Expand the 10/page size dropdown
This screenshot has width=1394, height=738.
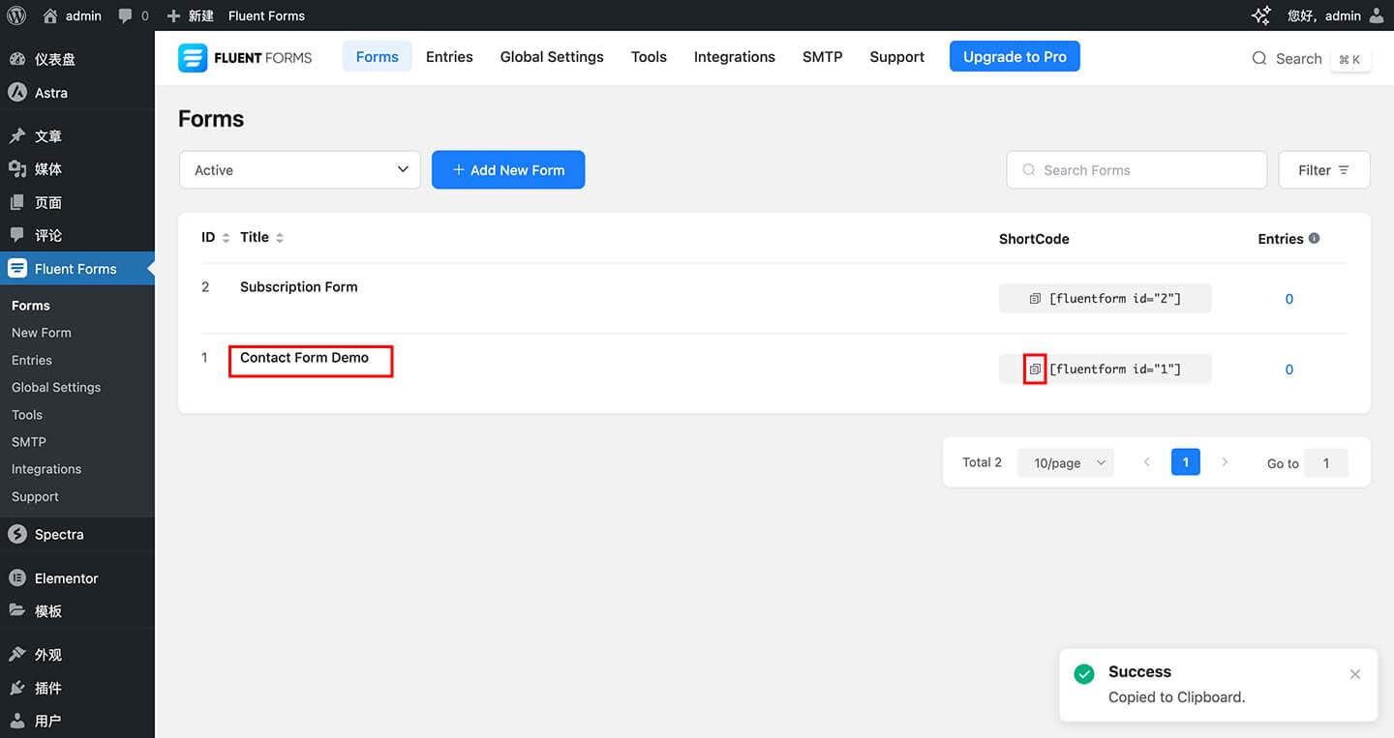[x=1066, y=463]
